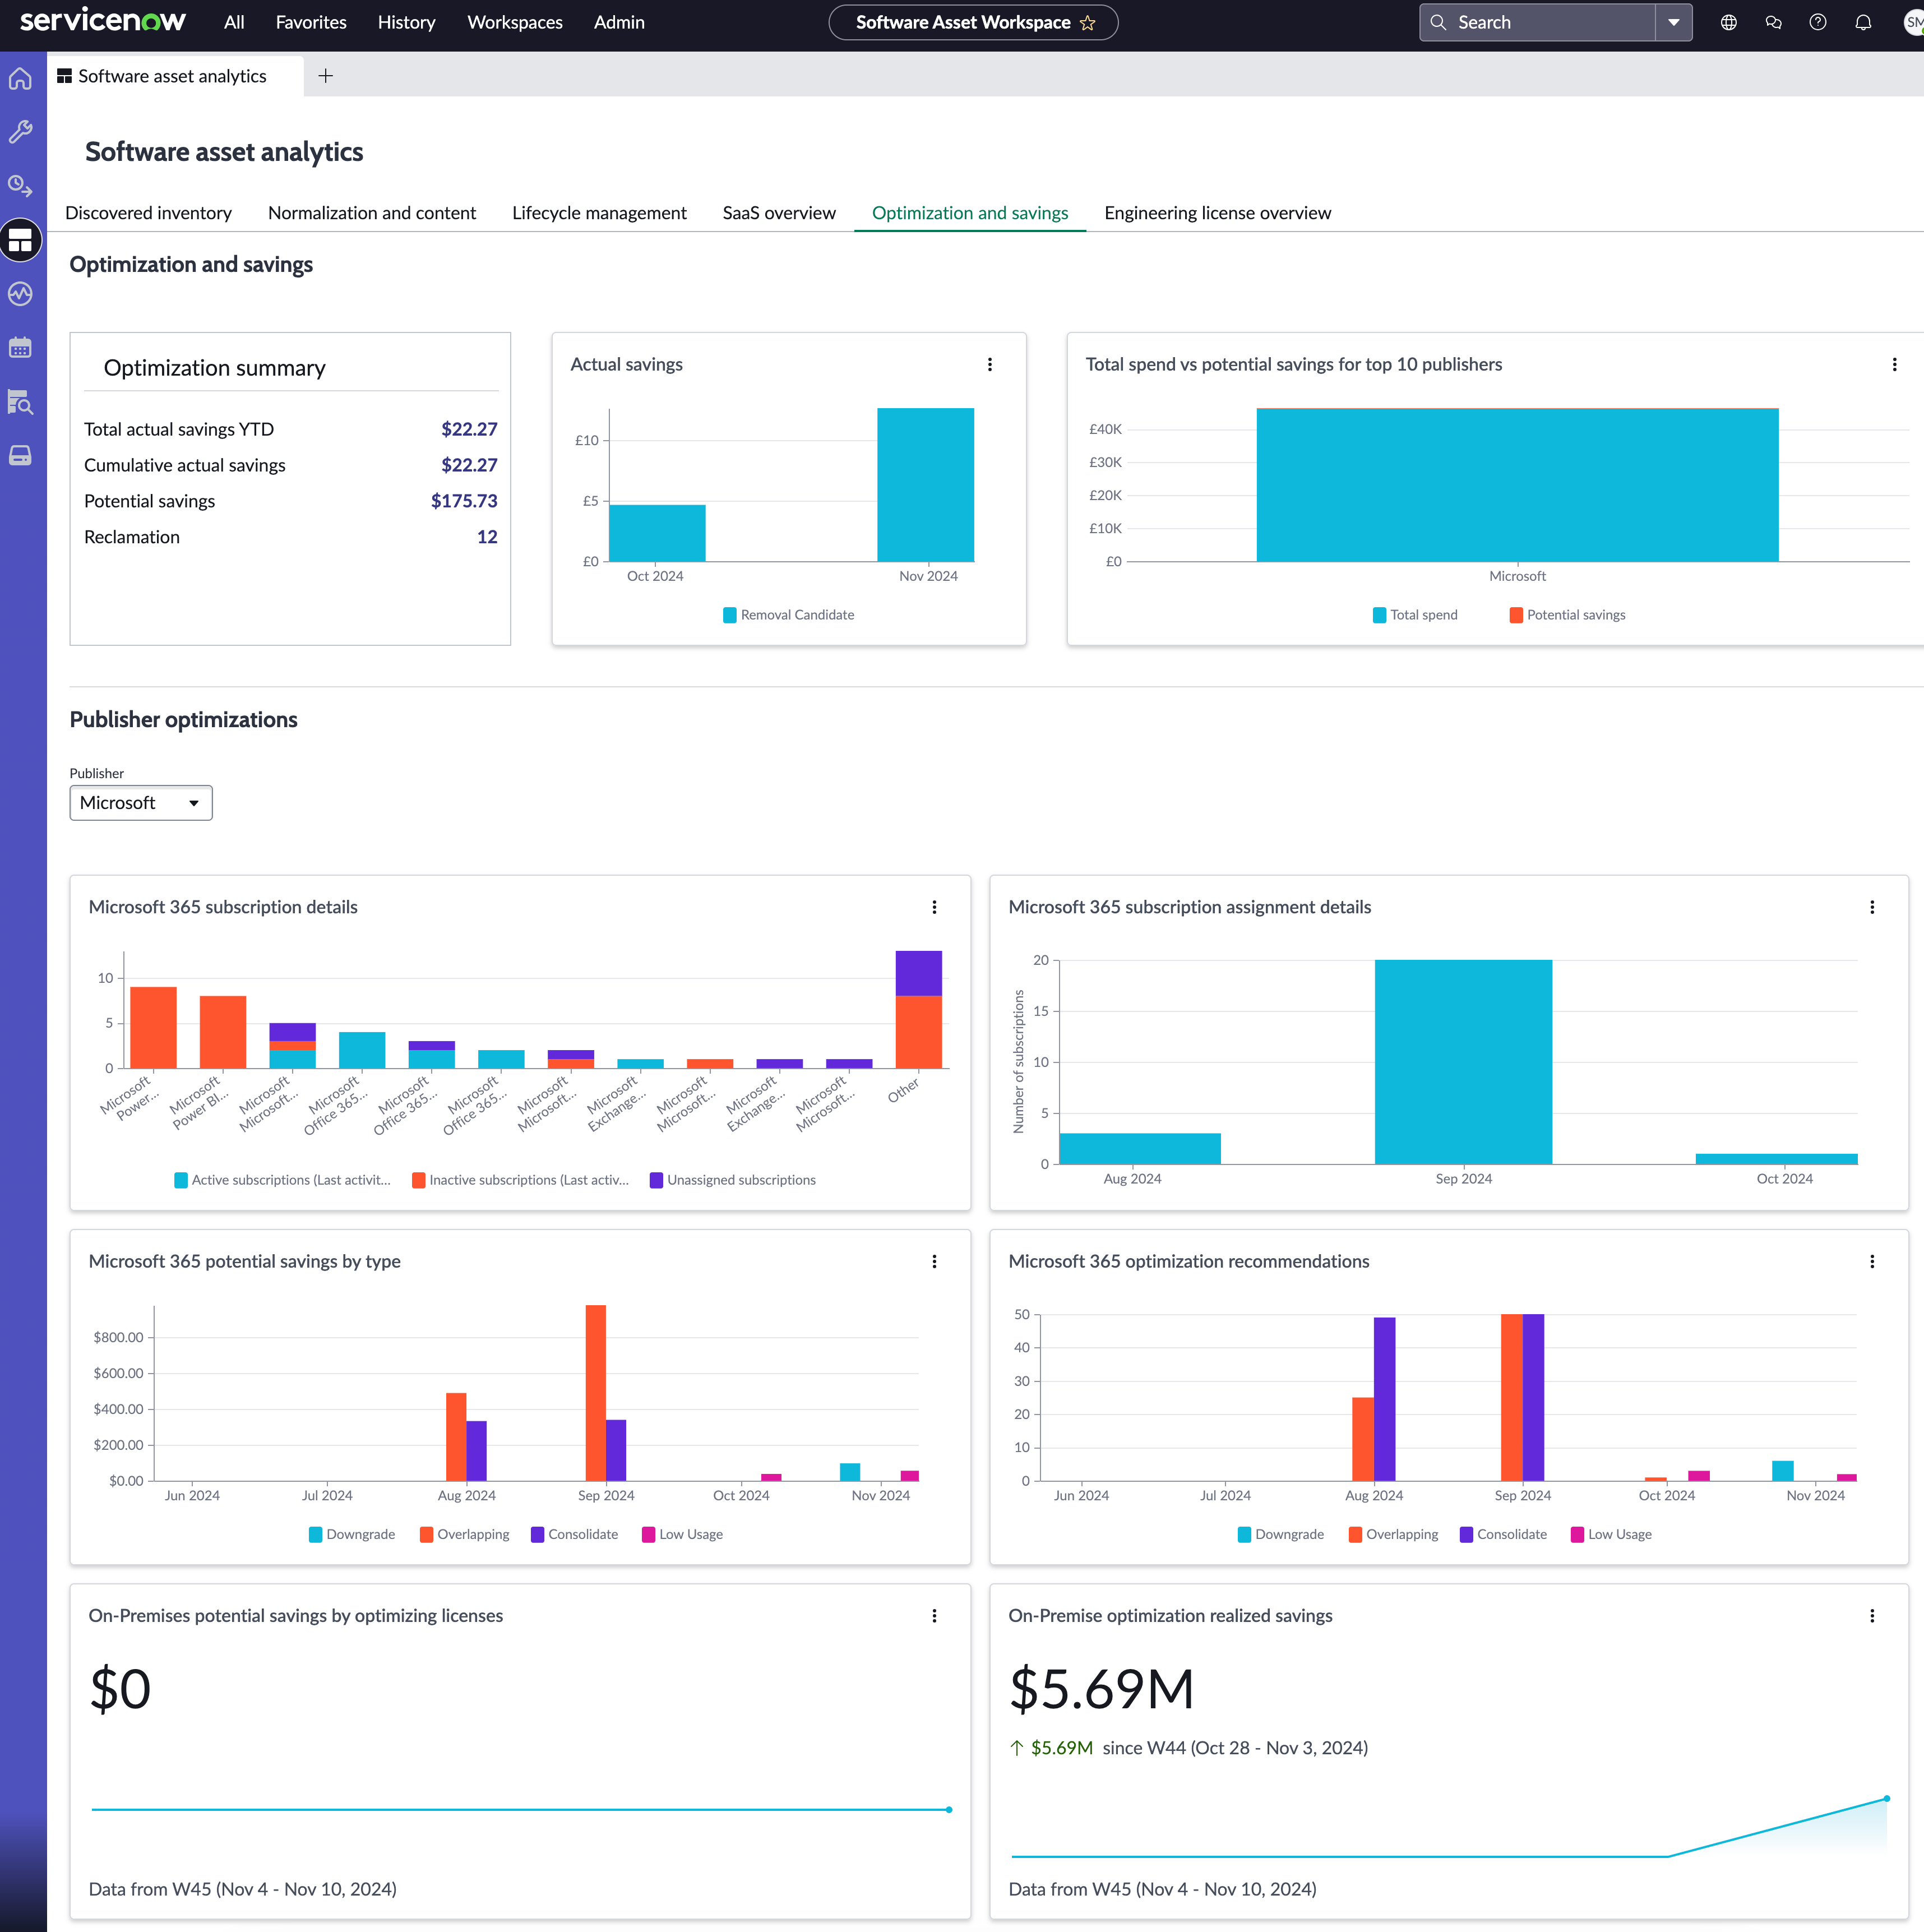The image size is (1924, 1932).
Task: Open potential savings by type options menu
Action: coord(935,1262)
